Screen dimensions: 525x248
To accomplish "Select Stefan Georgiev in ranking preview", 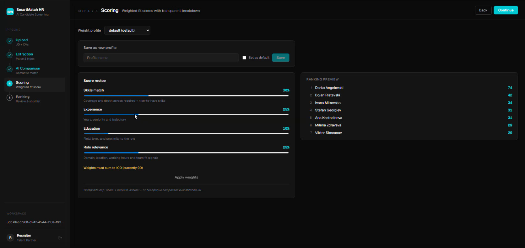I will 409,110.
